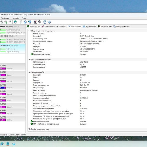Click the disk icon with green checkmark
147x147 pixels.
pos(6,22)
